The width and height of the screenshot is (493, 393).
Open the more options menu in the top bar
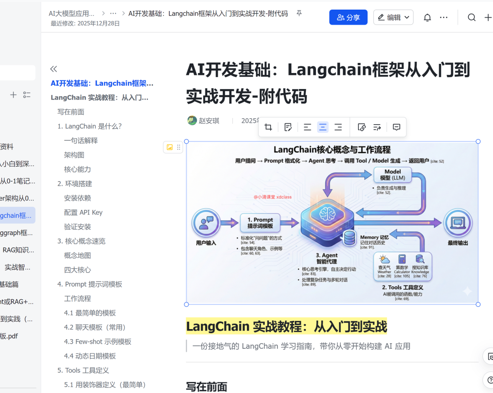click(x=444, y=17)
